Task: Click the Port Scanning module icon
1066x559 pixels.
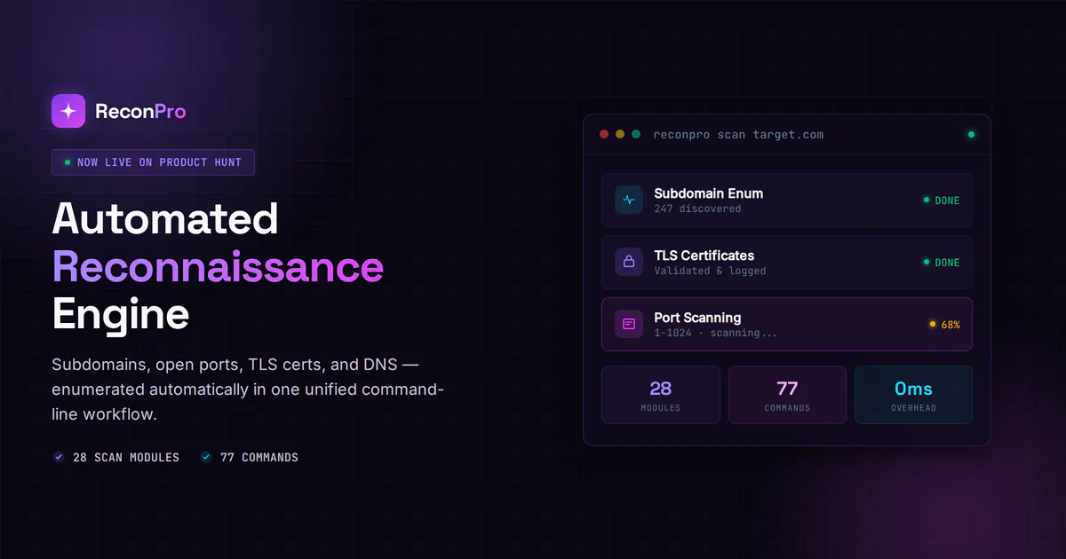Action: 629,324
